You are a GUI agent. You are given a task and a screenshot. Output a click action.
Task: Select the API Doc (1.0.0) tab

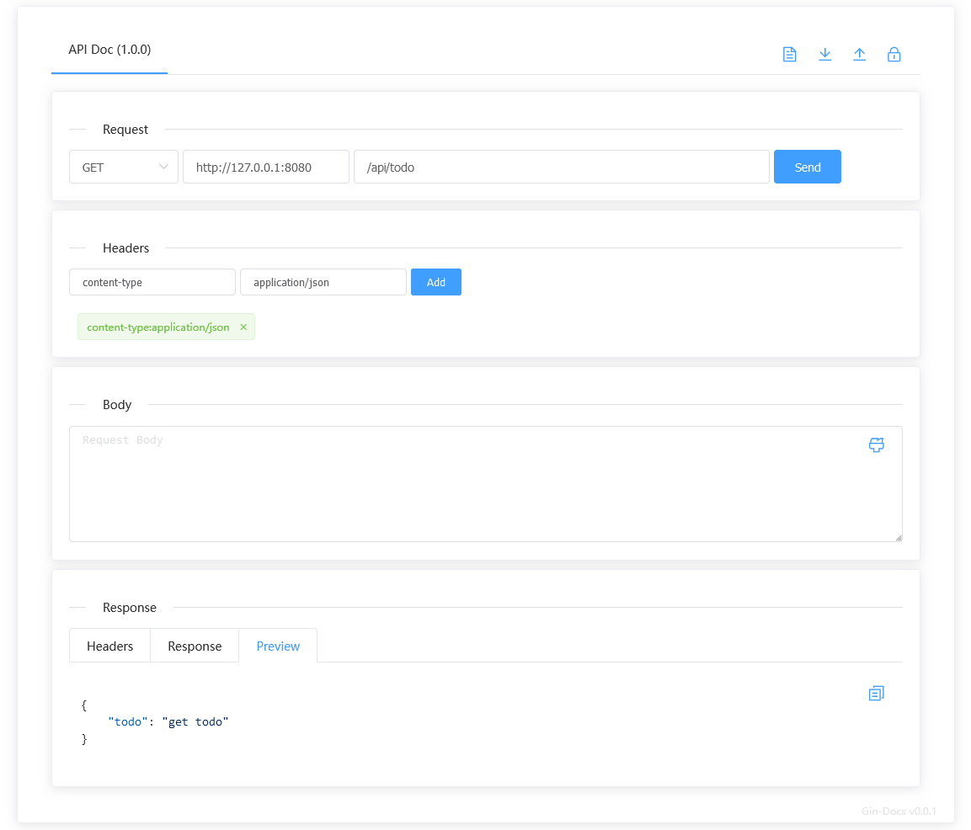[x=109, y=50]
